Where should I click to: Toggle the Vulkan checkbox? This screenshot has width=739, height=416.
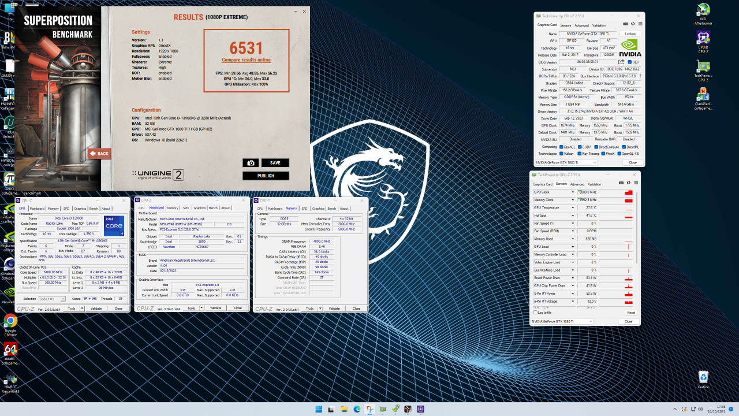click(562, 154)
